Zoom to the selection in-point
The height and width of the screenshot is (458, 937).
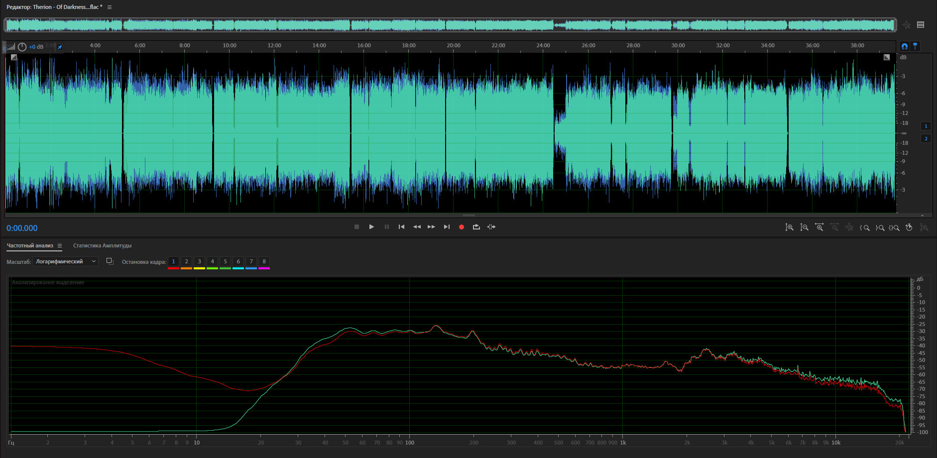(x=865, y=228)
